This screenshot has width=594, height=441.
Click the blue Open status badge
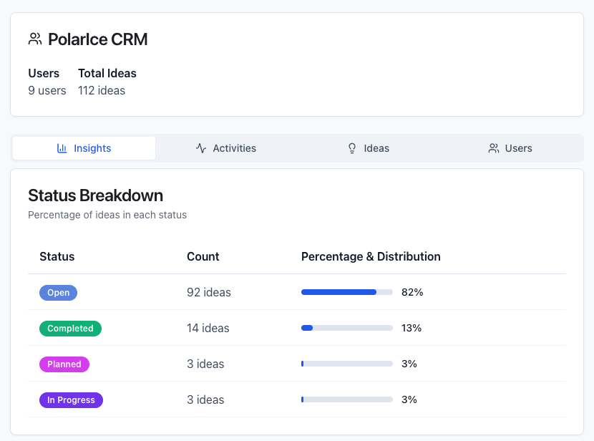coord(58,292)
